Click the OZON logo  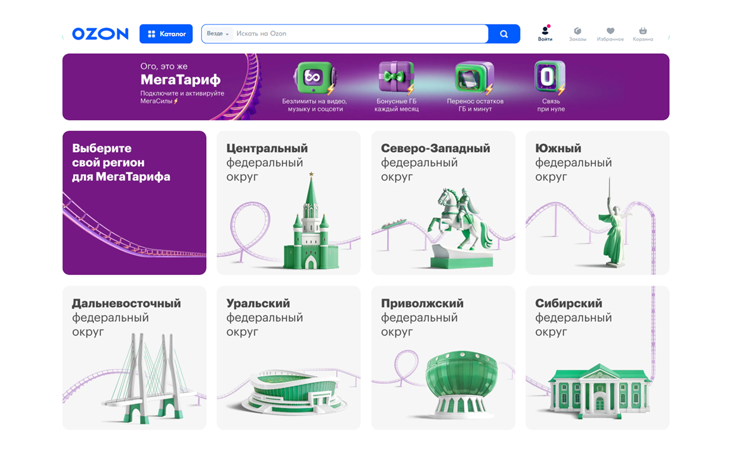coord(100,34)
